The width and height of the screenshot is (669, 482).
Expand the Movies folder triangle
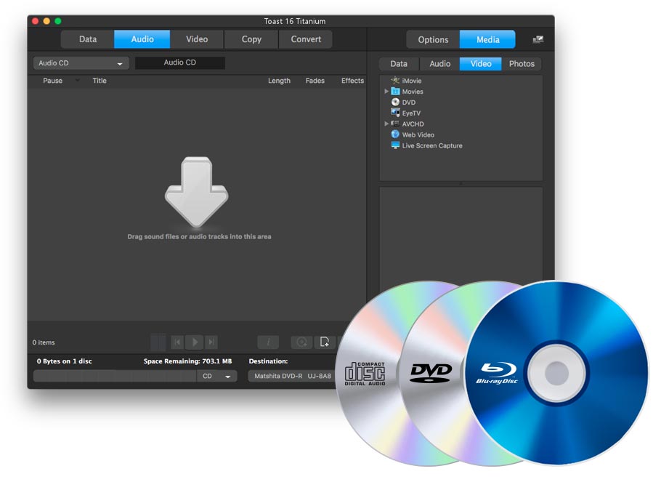(x=386, y=92)
